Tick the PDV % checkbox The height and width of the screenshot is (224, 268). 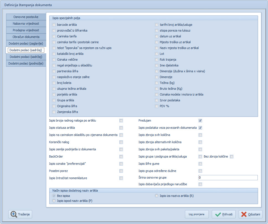[157, 106]
